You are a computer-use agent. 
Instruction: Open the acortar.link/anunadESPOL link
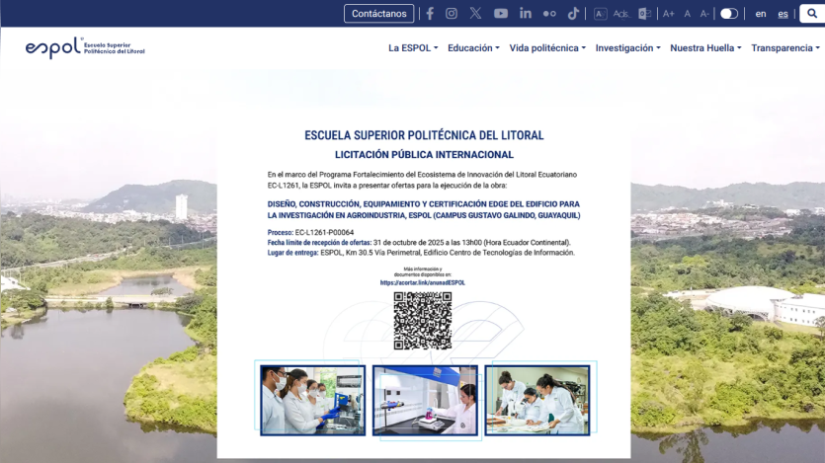[423, 282]
